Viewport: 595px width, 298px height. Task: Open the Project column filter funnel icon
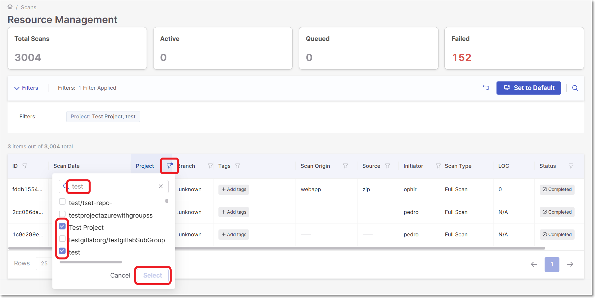[x=169, y=166]
